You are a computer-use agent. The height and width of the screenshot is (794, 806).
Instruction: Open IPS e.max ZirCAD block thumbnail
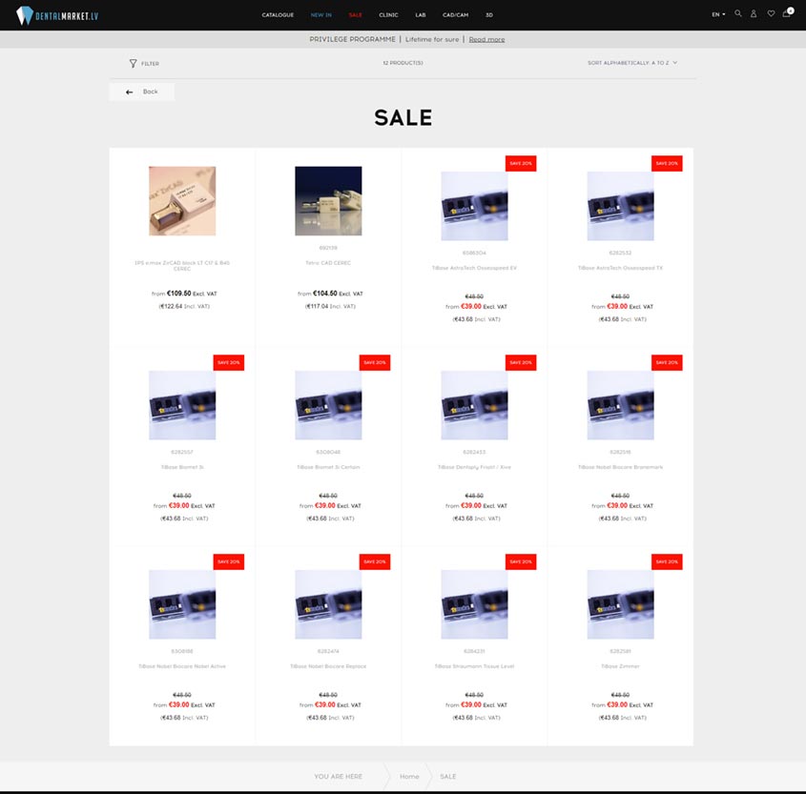click(x=182, y=201)
